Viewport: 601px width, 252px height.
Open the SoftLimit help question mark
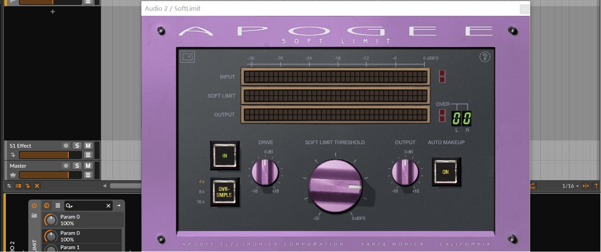click(x=485, y=57)
